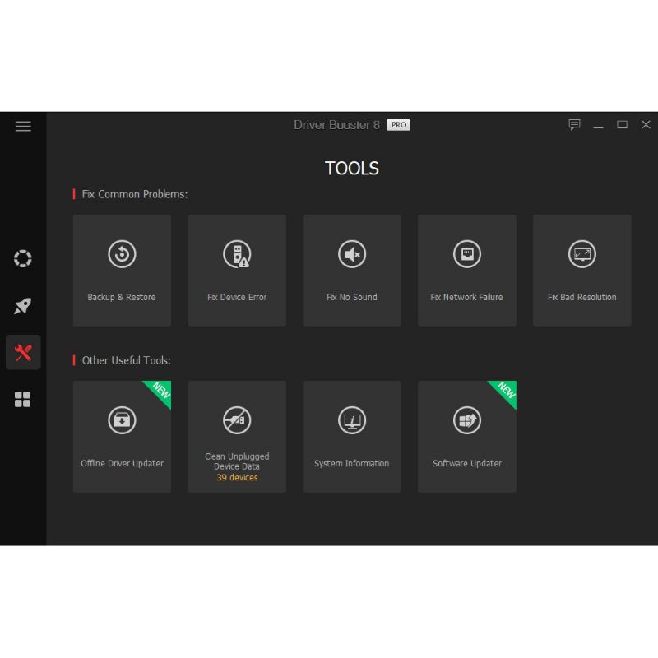658x658 pixels.
Task: Click the Backup & Restore icon
Action: click(122, 254)
